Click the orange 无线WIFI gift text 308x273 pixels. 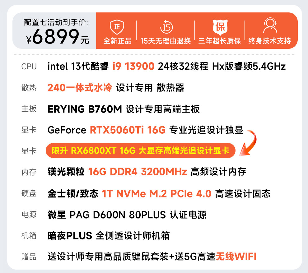[236, 256]
